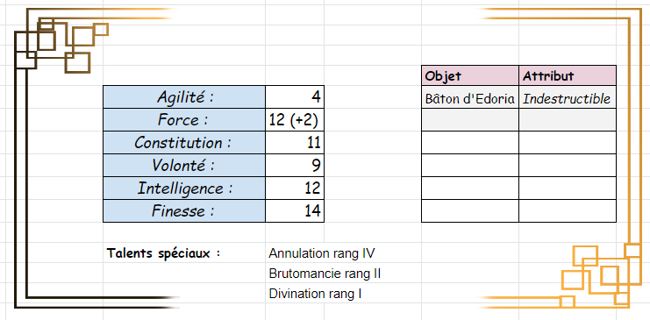Select the Talents spéciaux label
Screen dimensions: 650x320
[163, 252]
